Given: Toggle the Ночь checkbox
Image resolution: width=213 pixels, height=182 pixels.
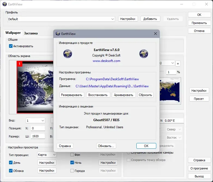Looking at the screenshot, I should pyautogui.click(x=72, y=163).
